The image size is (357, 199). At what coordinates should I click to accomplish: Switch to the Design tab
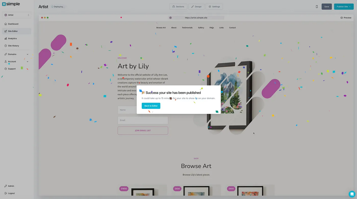click(196, 7)
